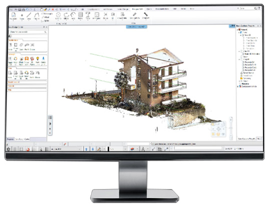Collapse the root node in project tree
Viewport: 271px width, 207px height.
point(237,30)
